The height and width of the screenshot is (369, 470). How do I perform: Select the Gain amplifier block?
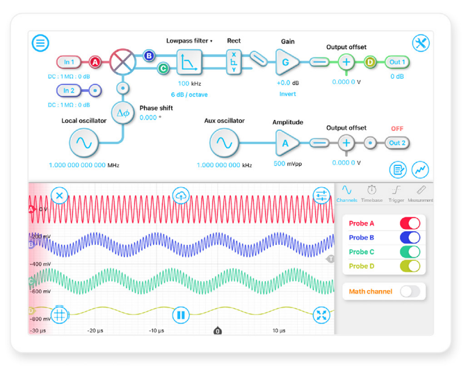[x=286, y=62]
